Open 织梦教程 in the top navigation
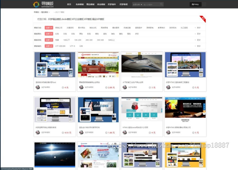Viewport: 238px width, 170px height. tap(123, 4)
